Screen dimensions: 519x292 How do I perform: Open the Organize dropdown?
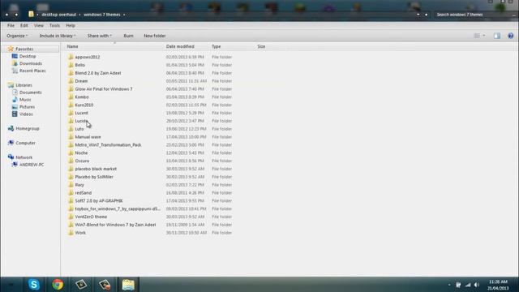pyautogui.click(x=17, y=36)
